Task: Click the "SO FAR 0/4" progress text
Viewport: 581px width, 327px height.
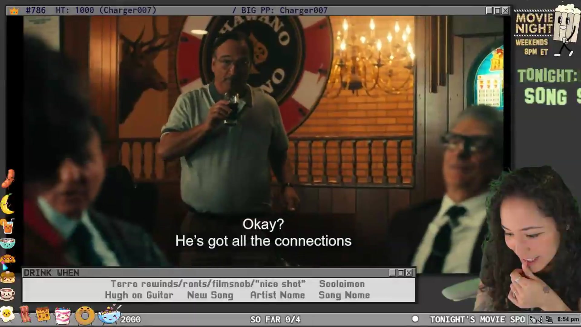Action: pyautogui.click(x=275, y=319)
